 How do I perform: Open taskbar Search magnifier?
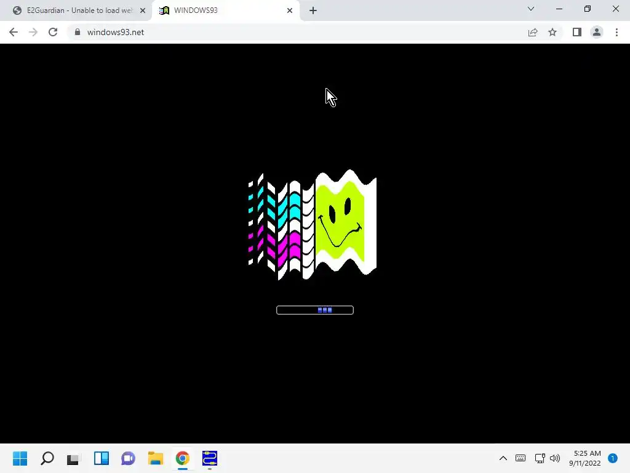pyautogui.click(x=47, y=458)
